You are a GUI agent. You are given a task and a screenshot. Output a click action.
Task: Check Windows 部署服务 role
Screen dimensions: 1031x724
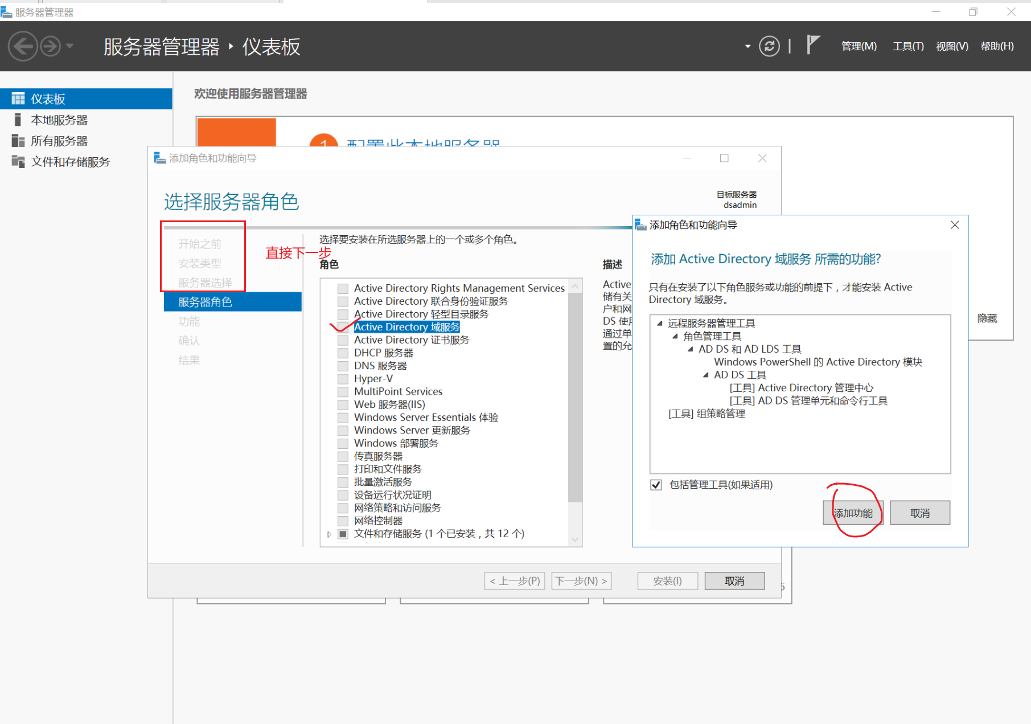[x=343, y=443]
